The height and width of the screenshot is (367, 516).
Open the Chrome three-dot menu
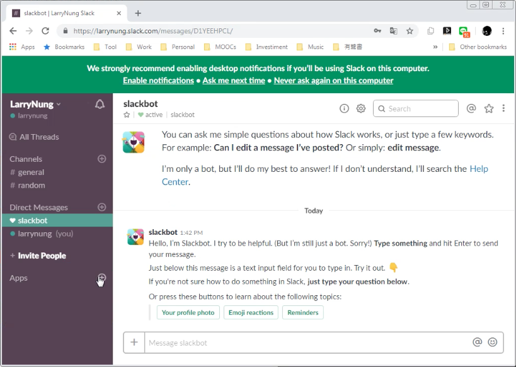503,31
